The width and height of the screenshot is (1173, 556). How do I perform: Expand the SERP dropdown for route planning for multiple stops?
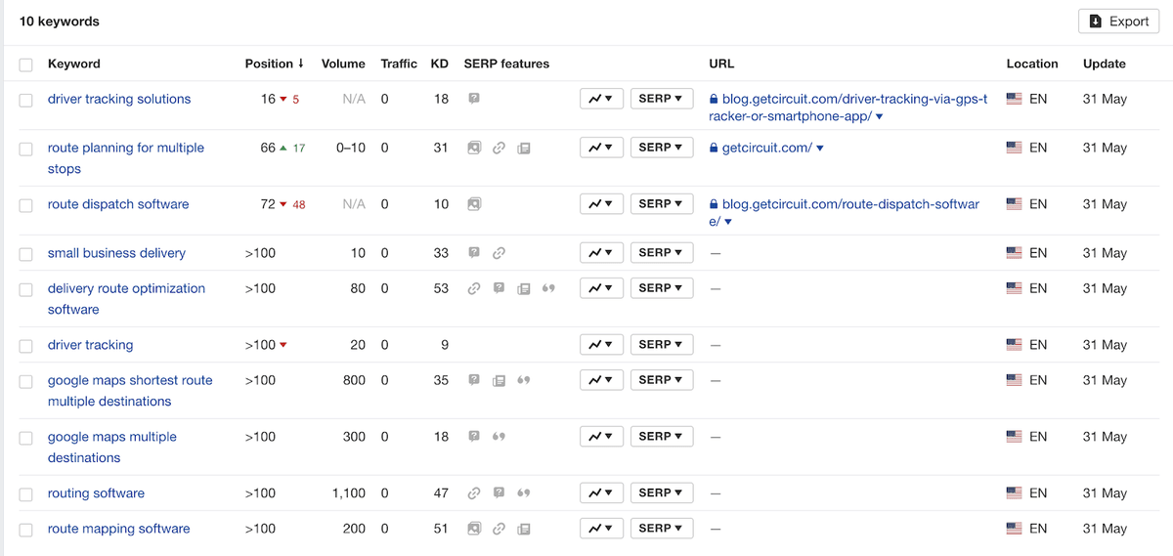662,148
